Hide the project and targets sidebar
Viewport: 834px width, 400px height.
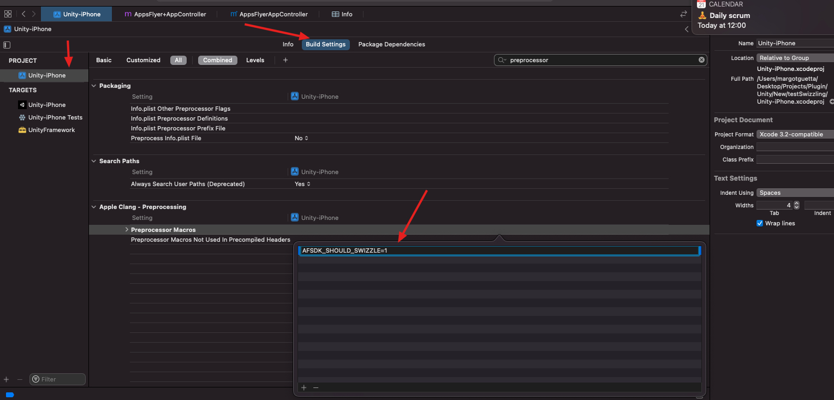[7, 45]
